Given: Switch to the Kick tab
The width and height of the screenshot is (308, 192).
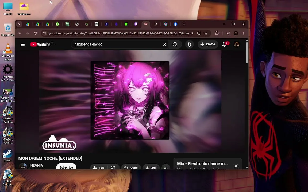Looking at the screenshot, I should click(x=126, y=24).
